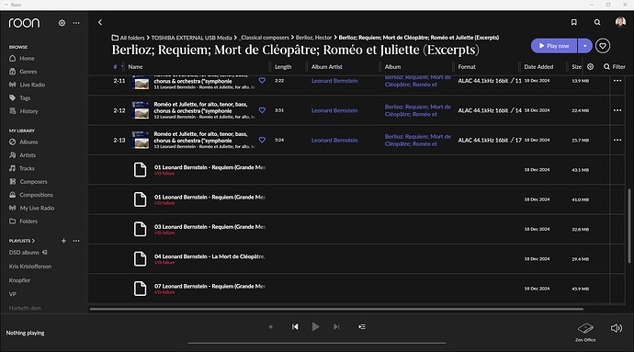Viewport: 634px width, 352px height.
Task: Open Kris Kristofferson playlist
Action: [x=30, y=267]
